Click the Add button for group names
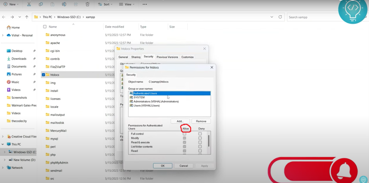369x183 pixels. tap(180, 121)
